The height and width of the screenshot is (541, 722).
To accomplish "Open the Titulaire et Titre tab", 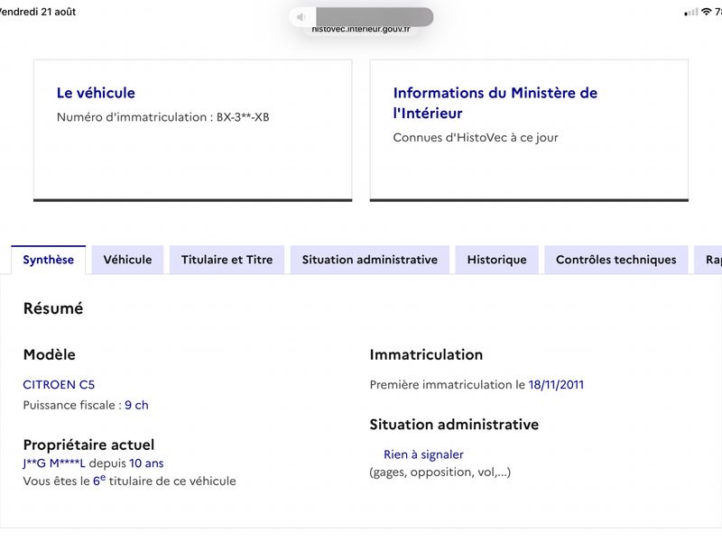I will tap(227, 260).
